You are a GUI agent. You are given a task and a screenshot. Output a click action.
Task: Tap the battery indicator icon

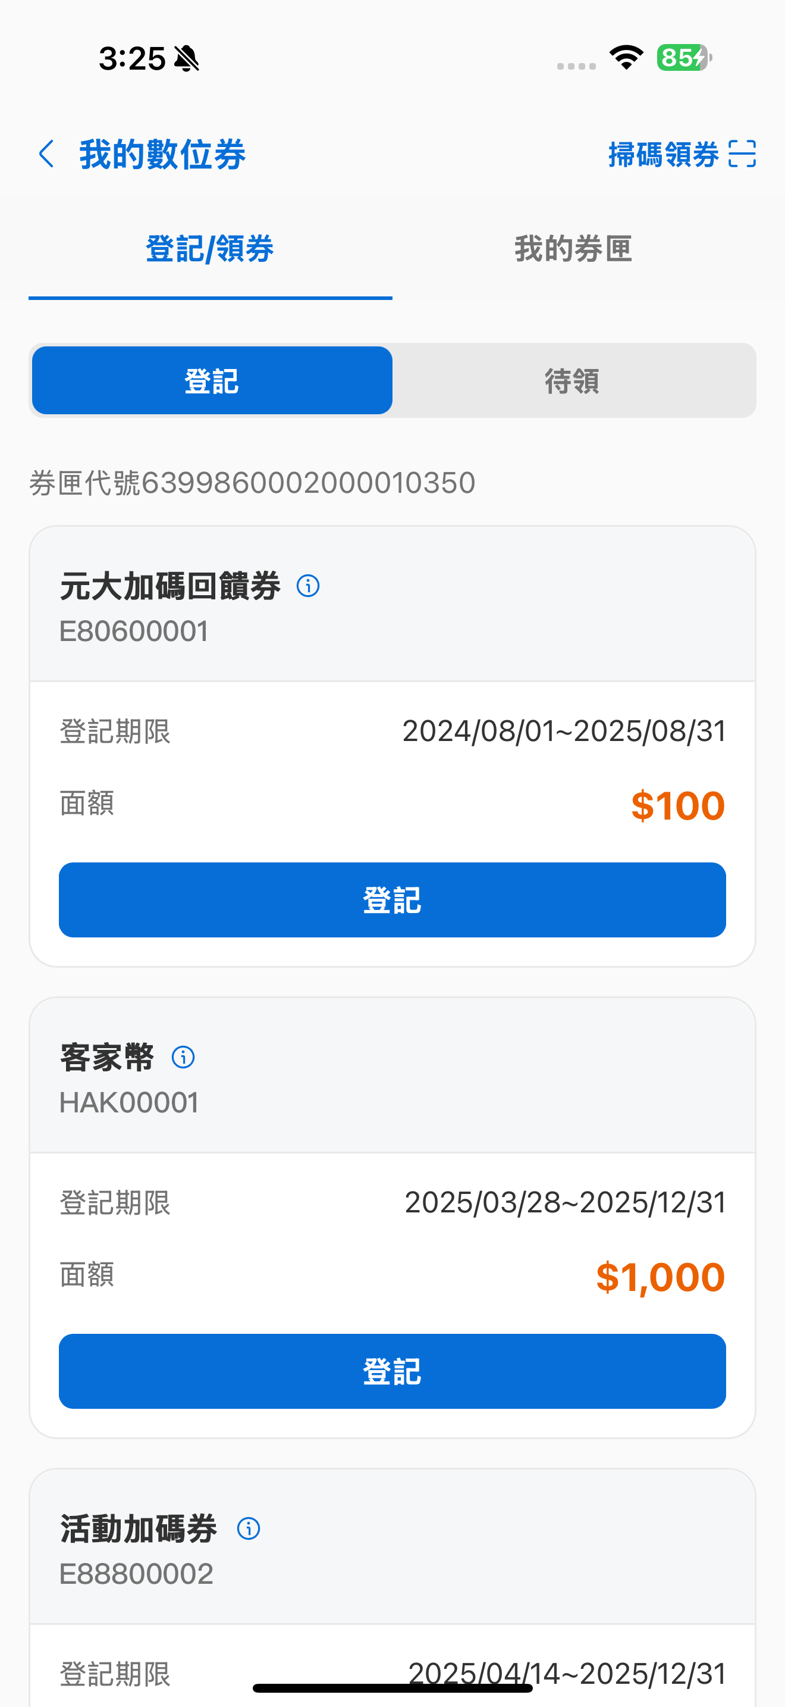[x=684, y=58]
